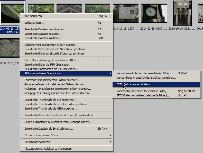Open 'JPG - verlustfreie Operationen' submenu
The height and width of the screenshot is (153, 203).
(x=43, y=73)
